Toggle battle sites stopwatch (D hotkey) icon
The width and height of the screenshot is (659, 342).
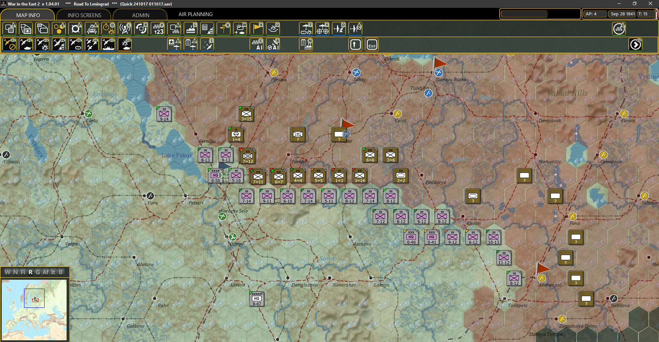(108, 29)
